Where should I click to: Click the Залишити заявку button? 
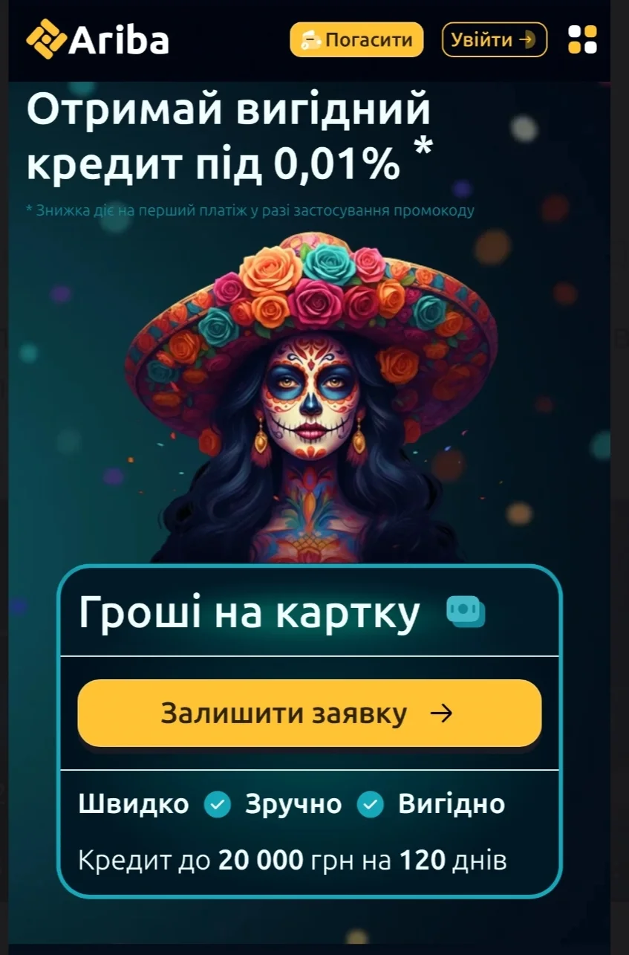tap(310, 713)
